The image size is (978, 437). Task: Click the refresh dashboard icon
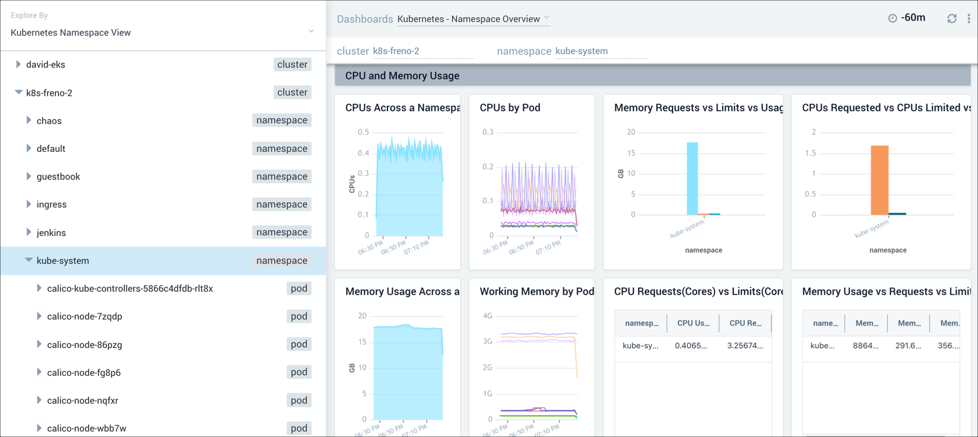[952, 18]
